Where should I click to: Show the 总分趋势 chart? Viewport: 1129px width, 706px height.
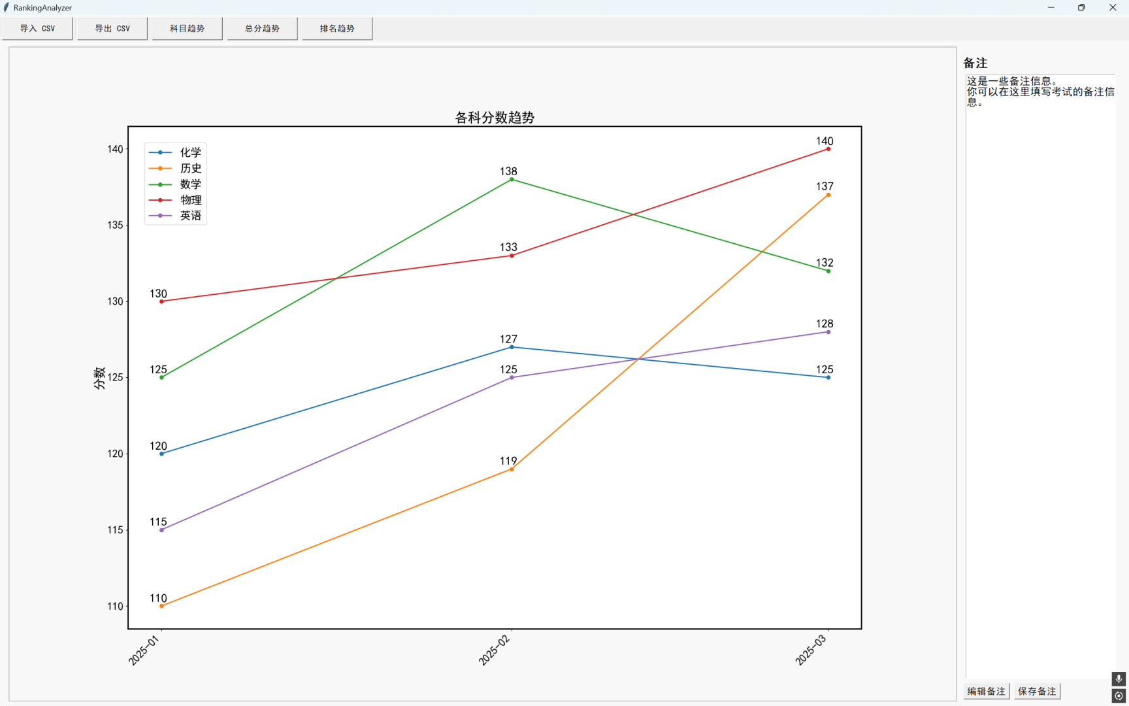click(262, 29)
